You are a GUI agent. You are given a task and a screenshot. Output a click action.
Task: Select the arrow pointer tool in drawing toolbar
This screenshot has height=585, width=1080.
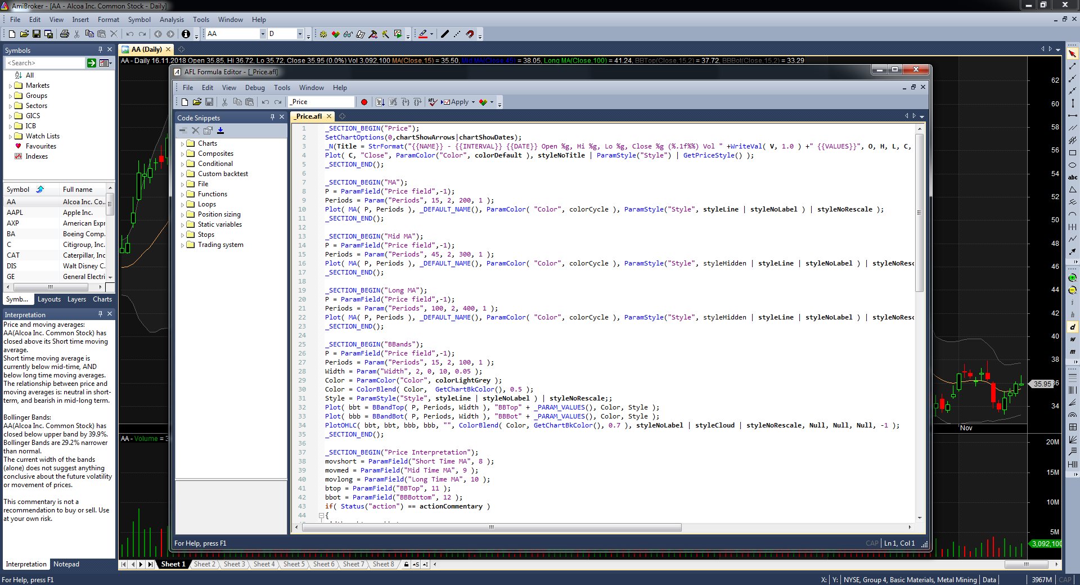click(x=1073, y=53)
